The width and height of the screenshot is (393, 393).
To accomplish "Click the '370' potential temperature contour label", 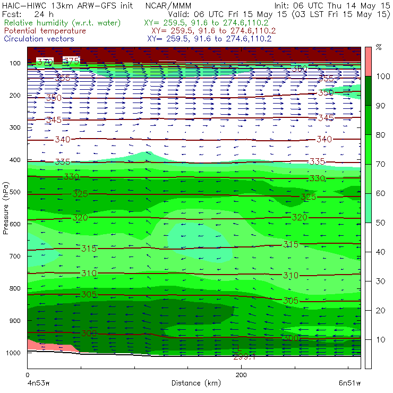I will tap(45, 62).
